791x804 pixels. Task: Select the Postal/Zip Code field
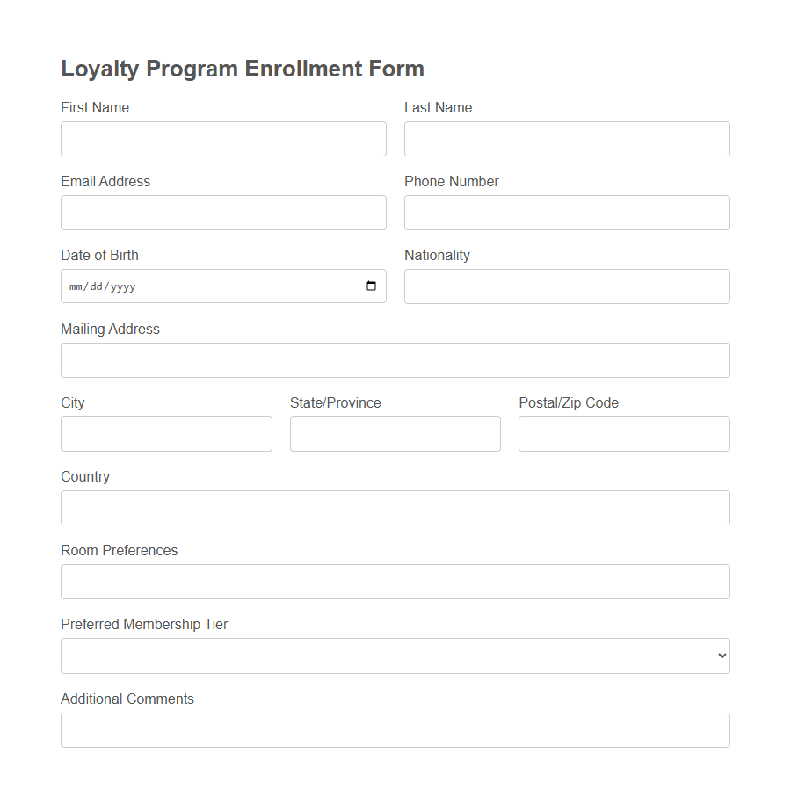click(x=624, y=434)
